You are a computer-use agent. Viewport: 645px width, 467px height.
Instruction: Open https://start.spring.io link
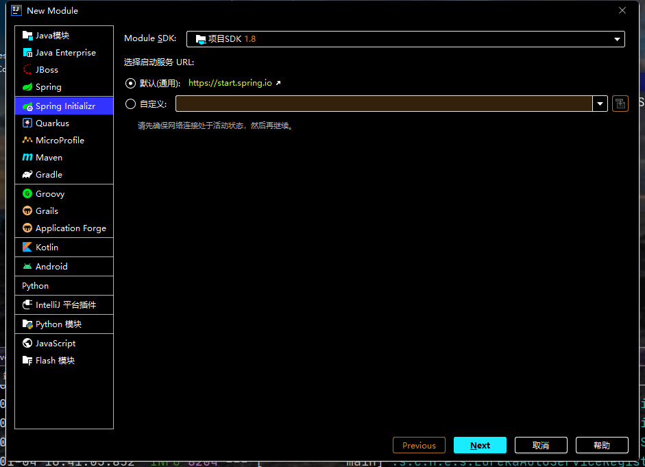(x=230, y=83)
